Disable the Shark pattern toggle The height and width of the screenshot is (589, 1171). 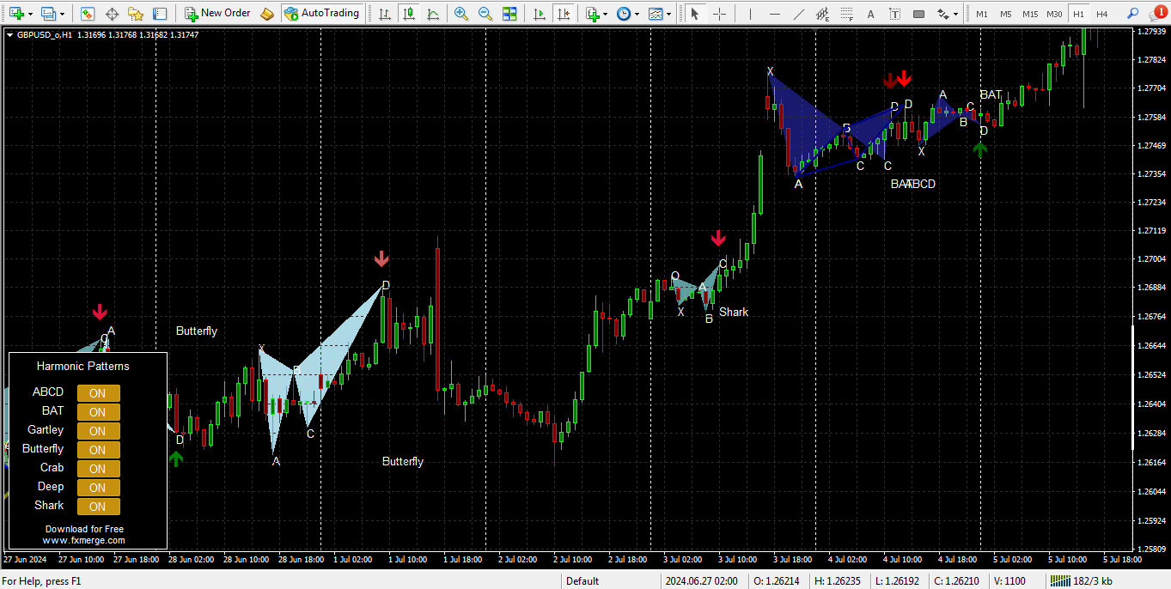pos(98,507)
